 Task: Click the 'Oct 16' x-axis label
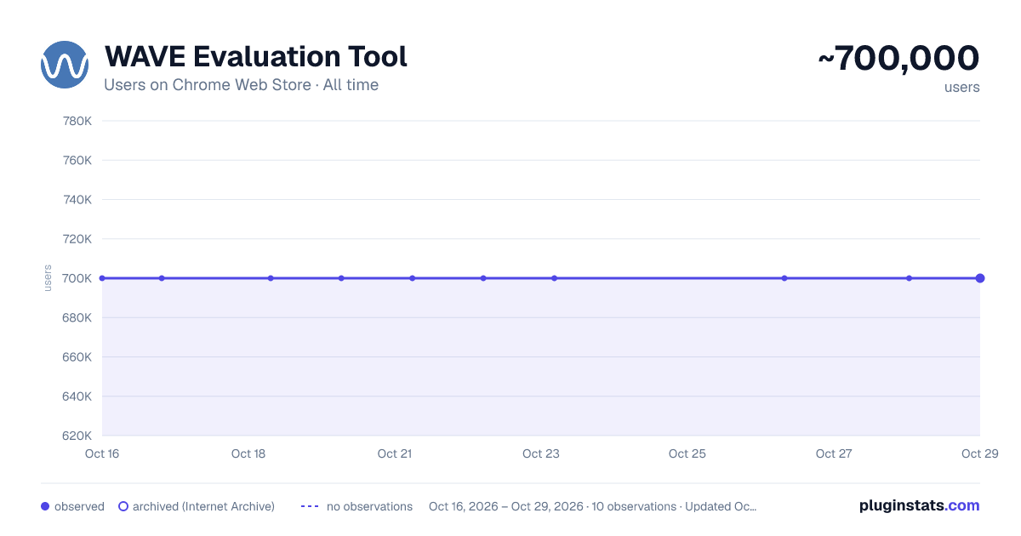(102, 453)
